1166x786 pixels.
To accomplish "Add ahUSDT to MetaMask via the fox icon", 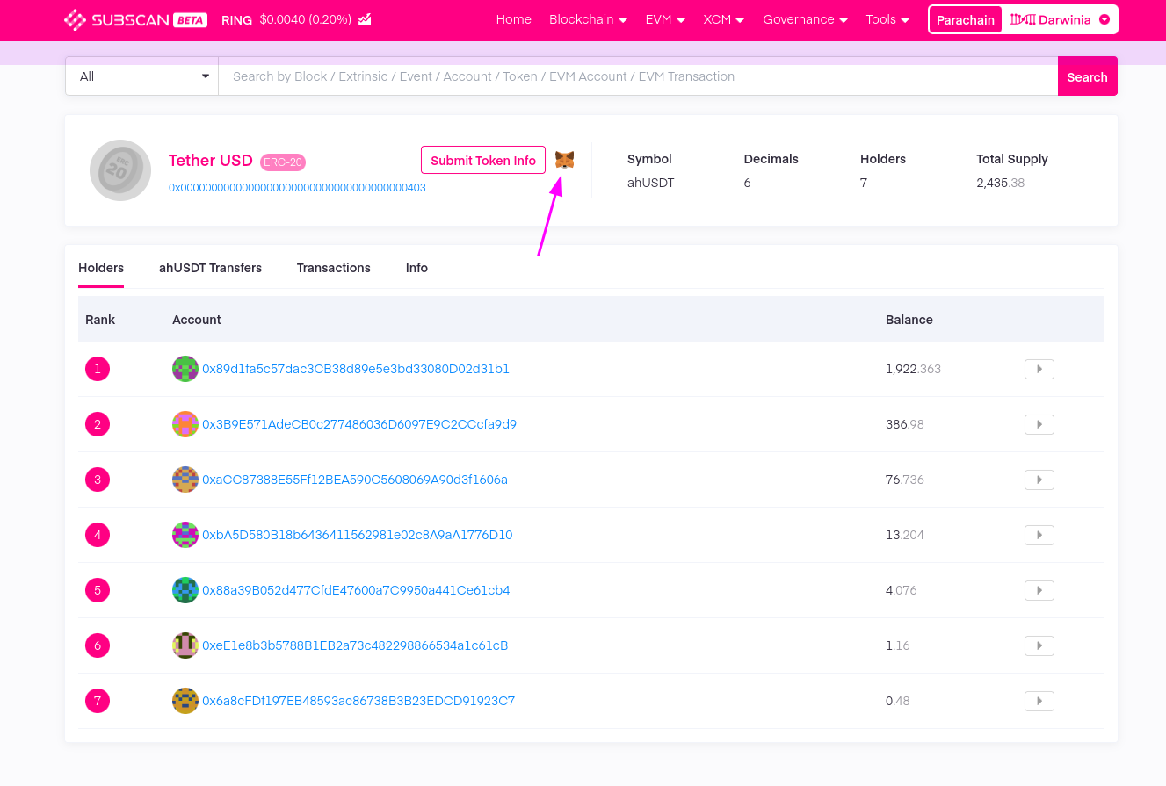I will [x=564, y=160].
